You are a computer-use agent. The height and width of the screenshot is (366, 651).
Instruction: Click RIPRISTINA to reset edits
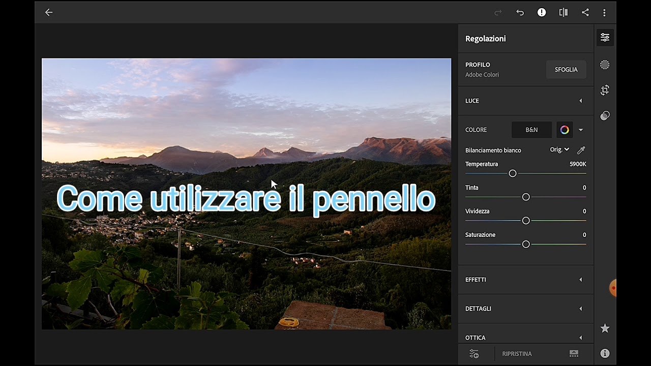[517, 354]
